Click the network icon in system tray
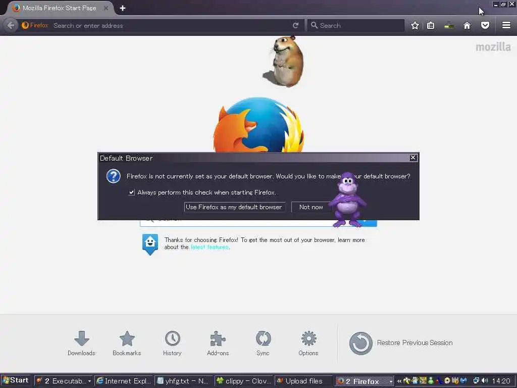 point(476,381)
